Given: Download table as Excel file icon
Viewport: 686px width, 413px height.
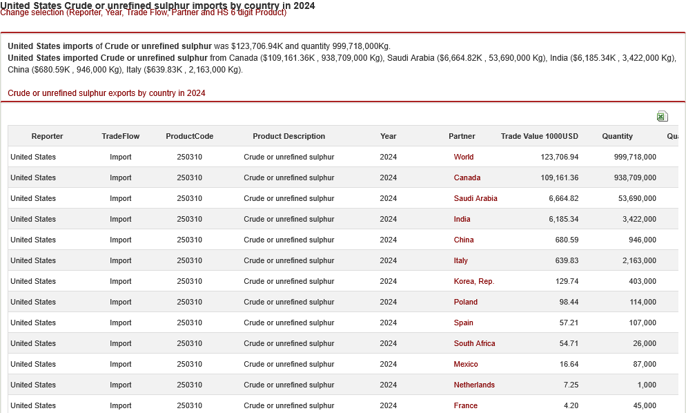Looking at the screenshot, I should [x=662, y=116].
